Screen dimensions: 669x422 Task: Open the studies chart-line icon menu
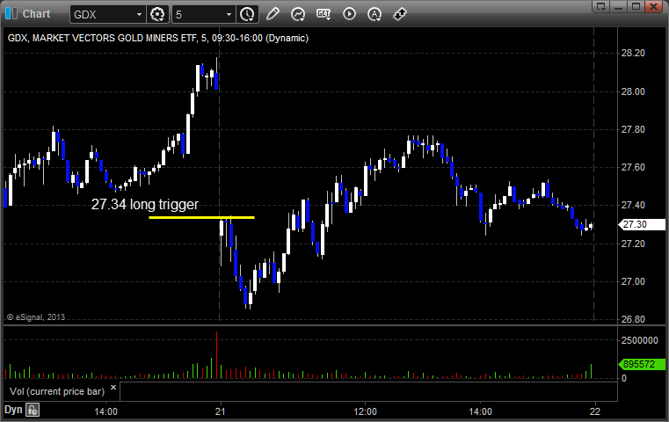click(298, 15)
